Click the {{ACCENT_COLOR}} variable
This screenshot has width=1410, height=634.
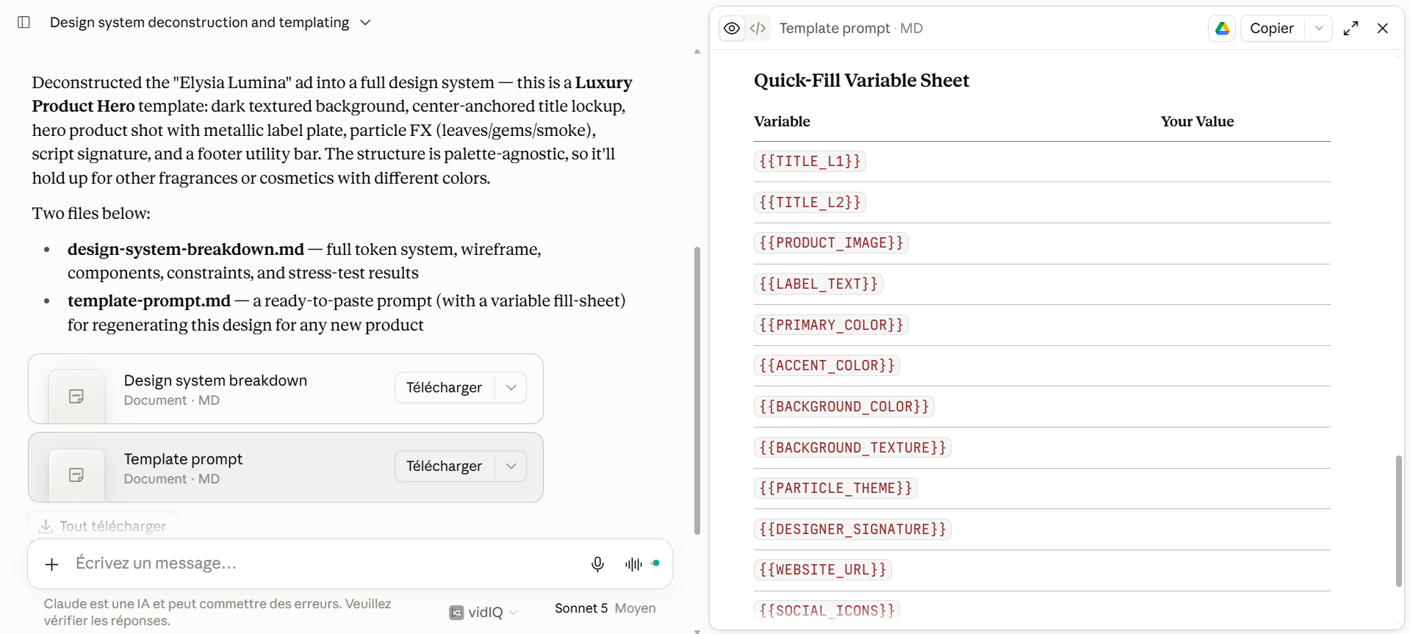[x=827, y=365]
